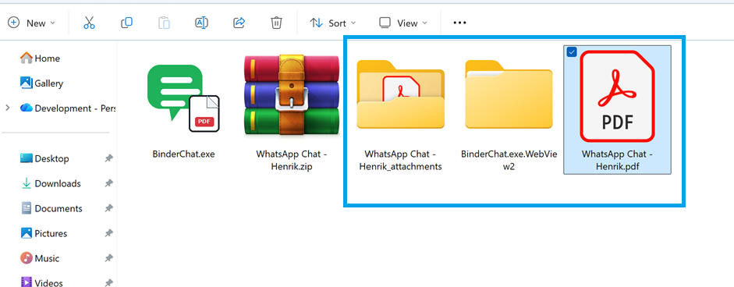Open Pictures in quick access
734x287 pixels.
(x=44, y=233)
